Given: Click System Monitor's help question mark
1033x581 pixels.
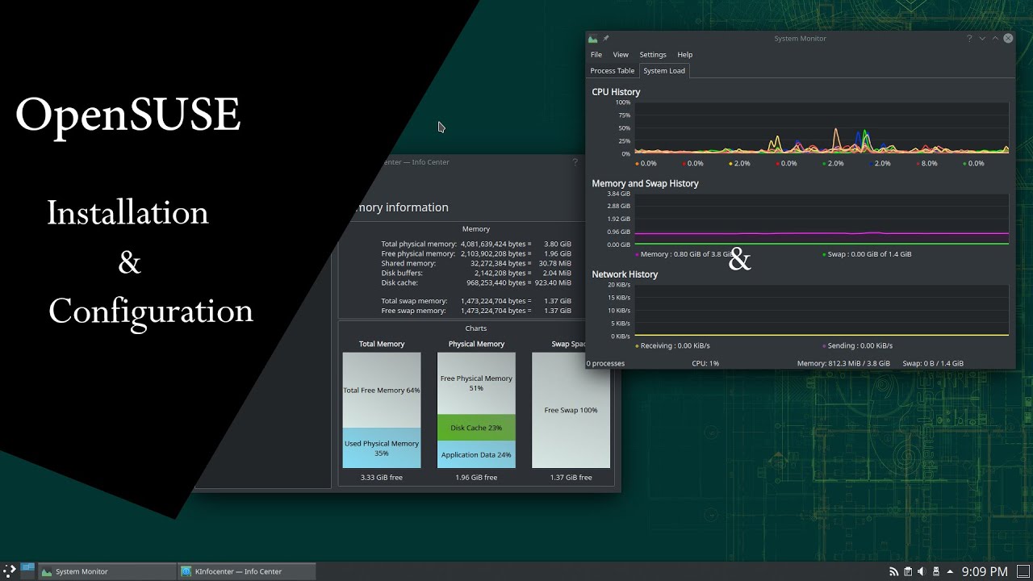Looking at the screenshot, I should tap(969, 38).
